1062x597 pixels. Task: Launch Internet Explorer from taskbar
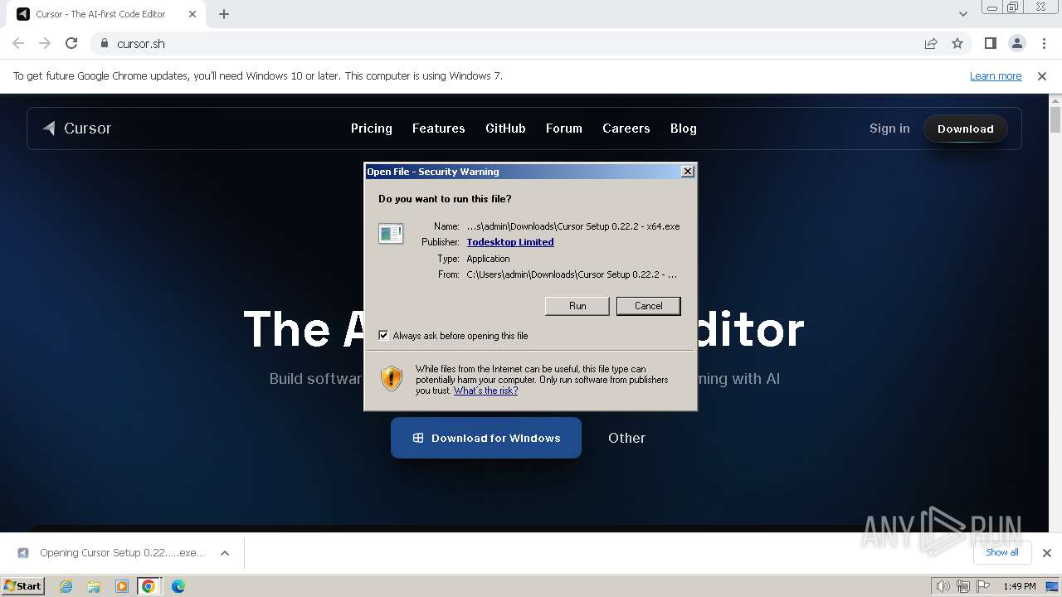[x=66, y=586]
